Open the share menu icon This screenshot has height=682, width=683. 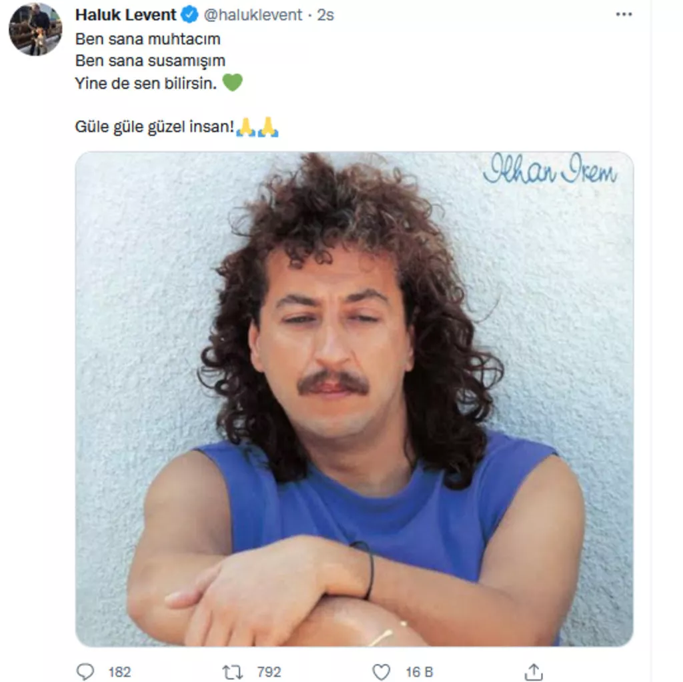(534, 671)
